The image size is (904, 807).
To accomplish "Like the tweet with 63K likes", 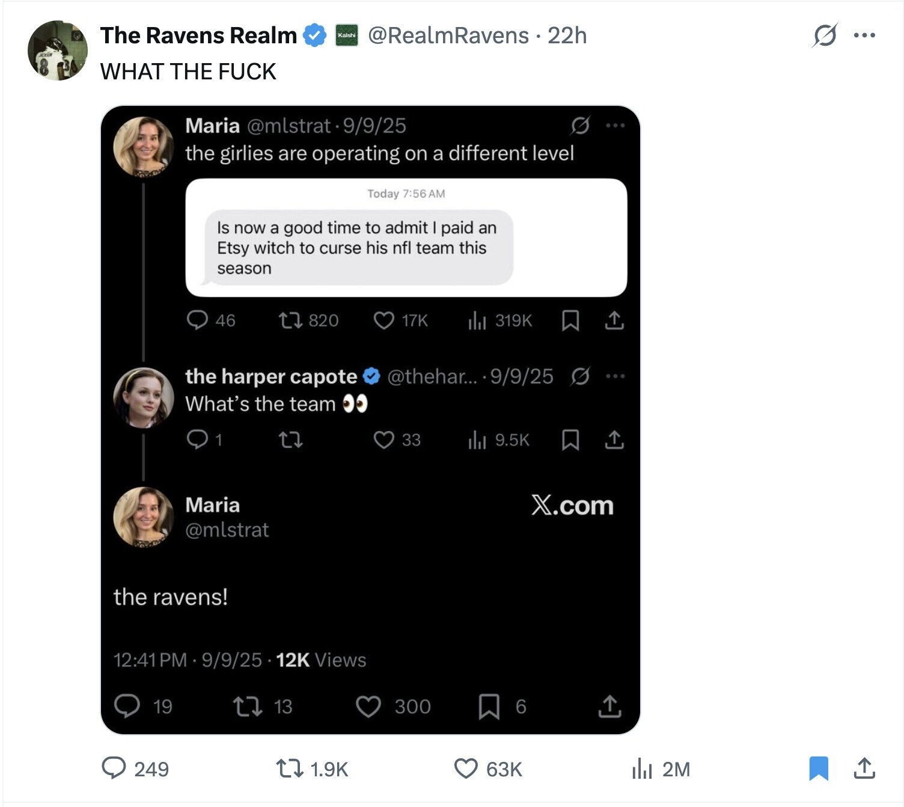I will pyautogui.click(x=465, y=768).
